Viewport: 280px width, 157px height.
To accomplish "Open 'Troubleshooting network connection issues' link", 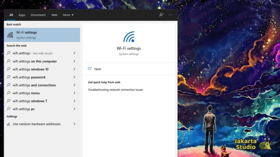I will 115,90.
